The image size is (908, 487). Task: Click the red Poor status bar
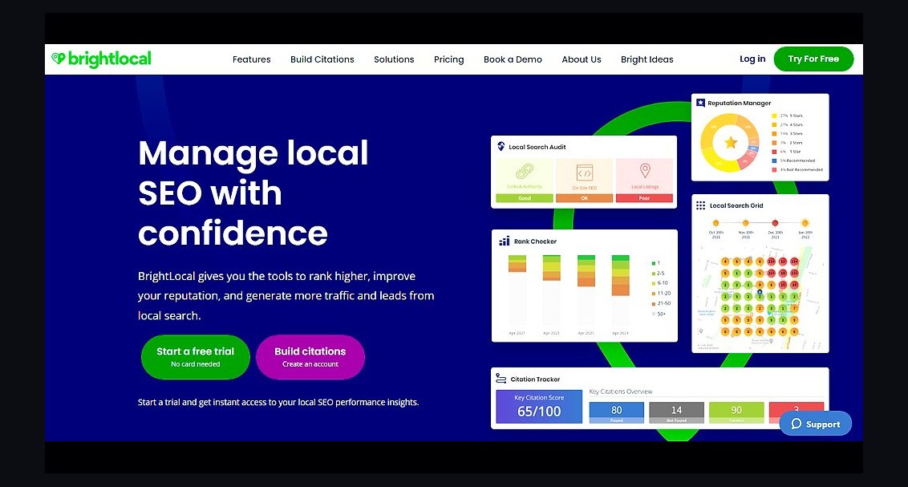(645, 198)
